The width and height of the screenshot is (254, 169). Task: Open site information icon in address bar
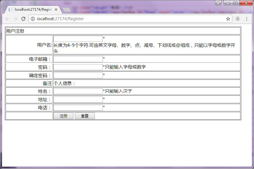pyautogui.click(x=33, y=19)
